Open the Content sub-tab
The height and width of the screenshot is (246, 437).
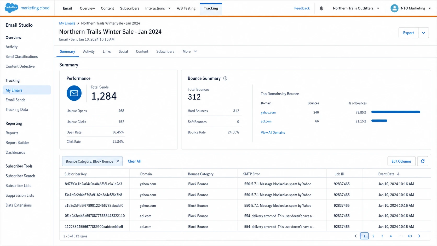tap(142, 52)
